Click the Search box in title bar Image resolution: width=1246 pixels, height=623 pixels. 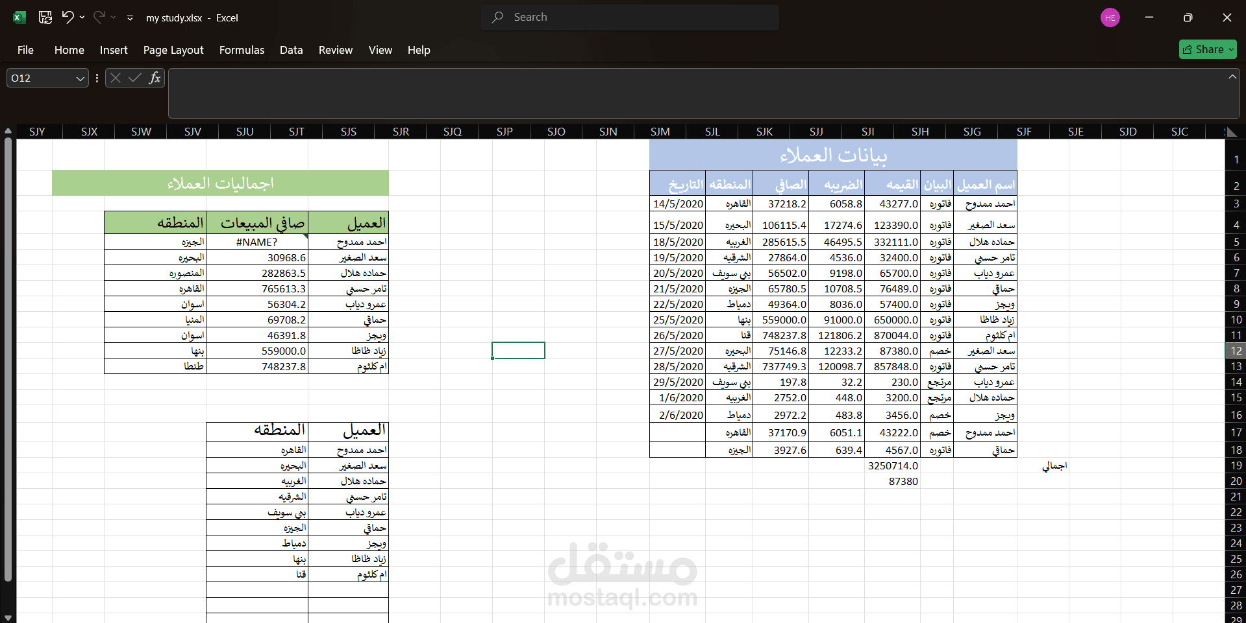[x=630, y=18]
